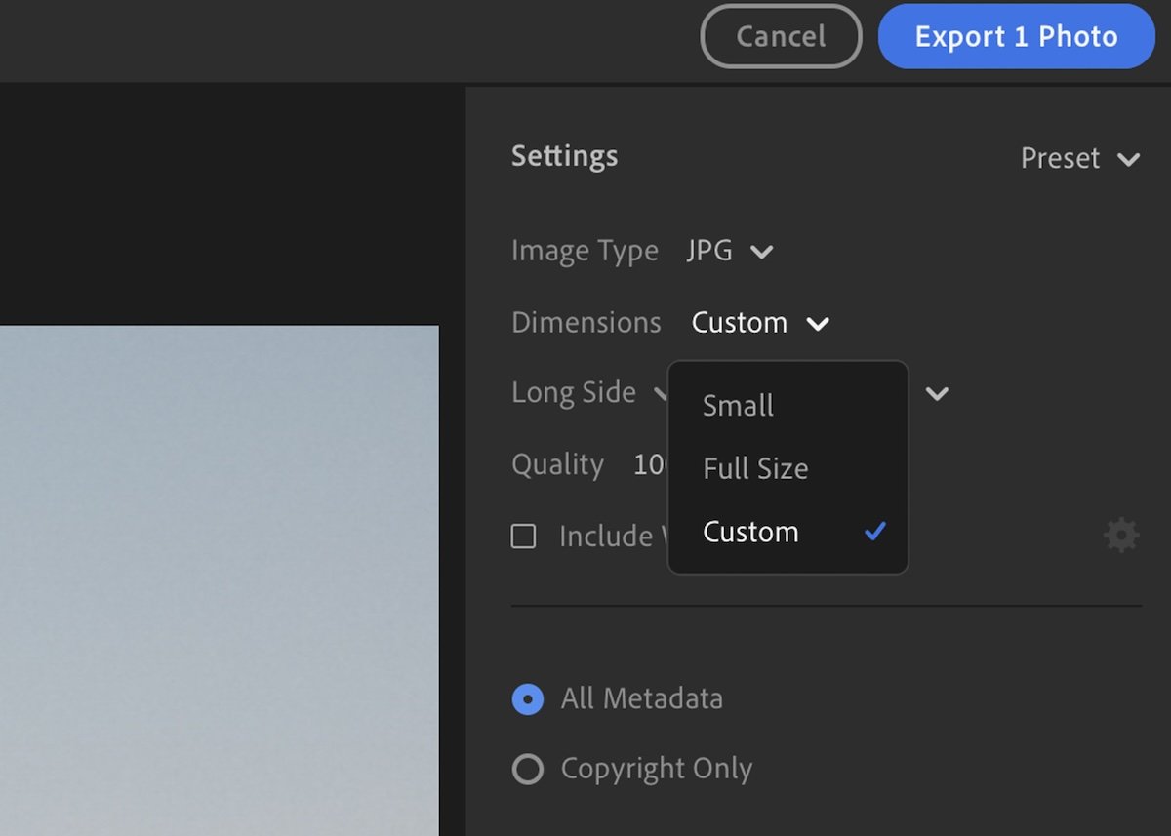The height and width of the screenshot is (836, 1171).
Task: Open the Preset dropdown
Action: (1079, 158)
